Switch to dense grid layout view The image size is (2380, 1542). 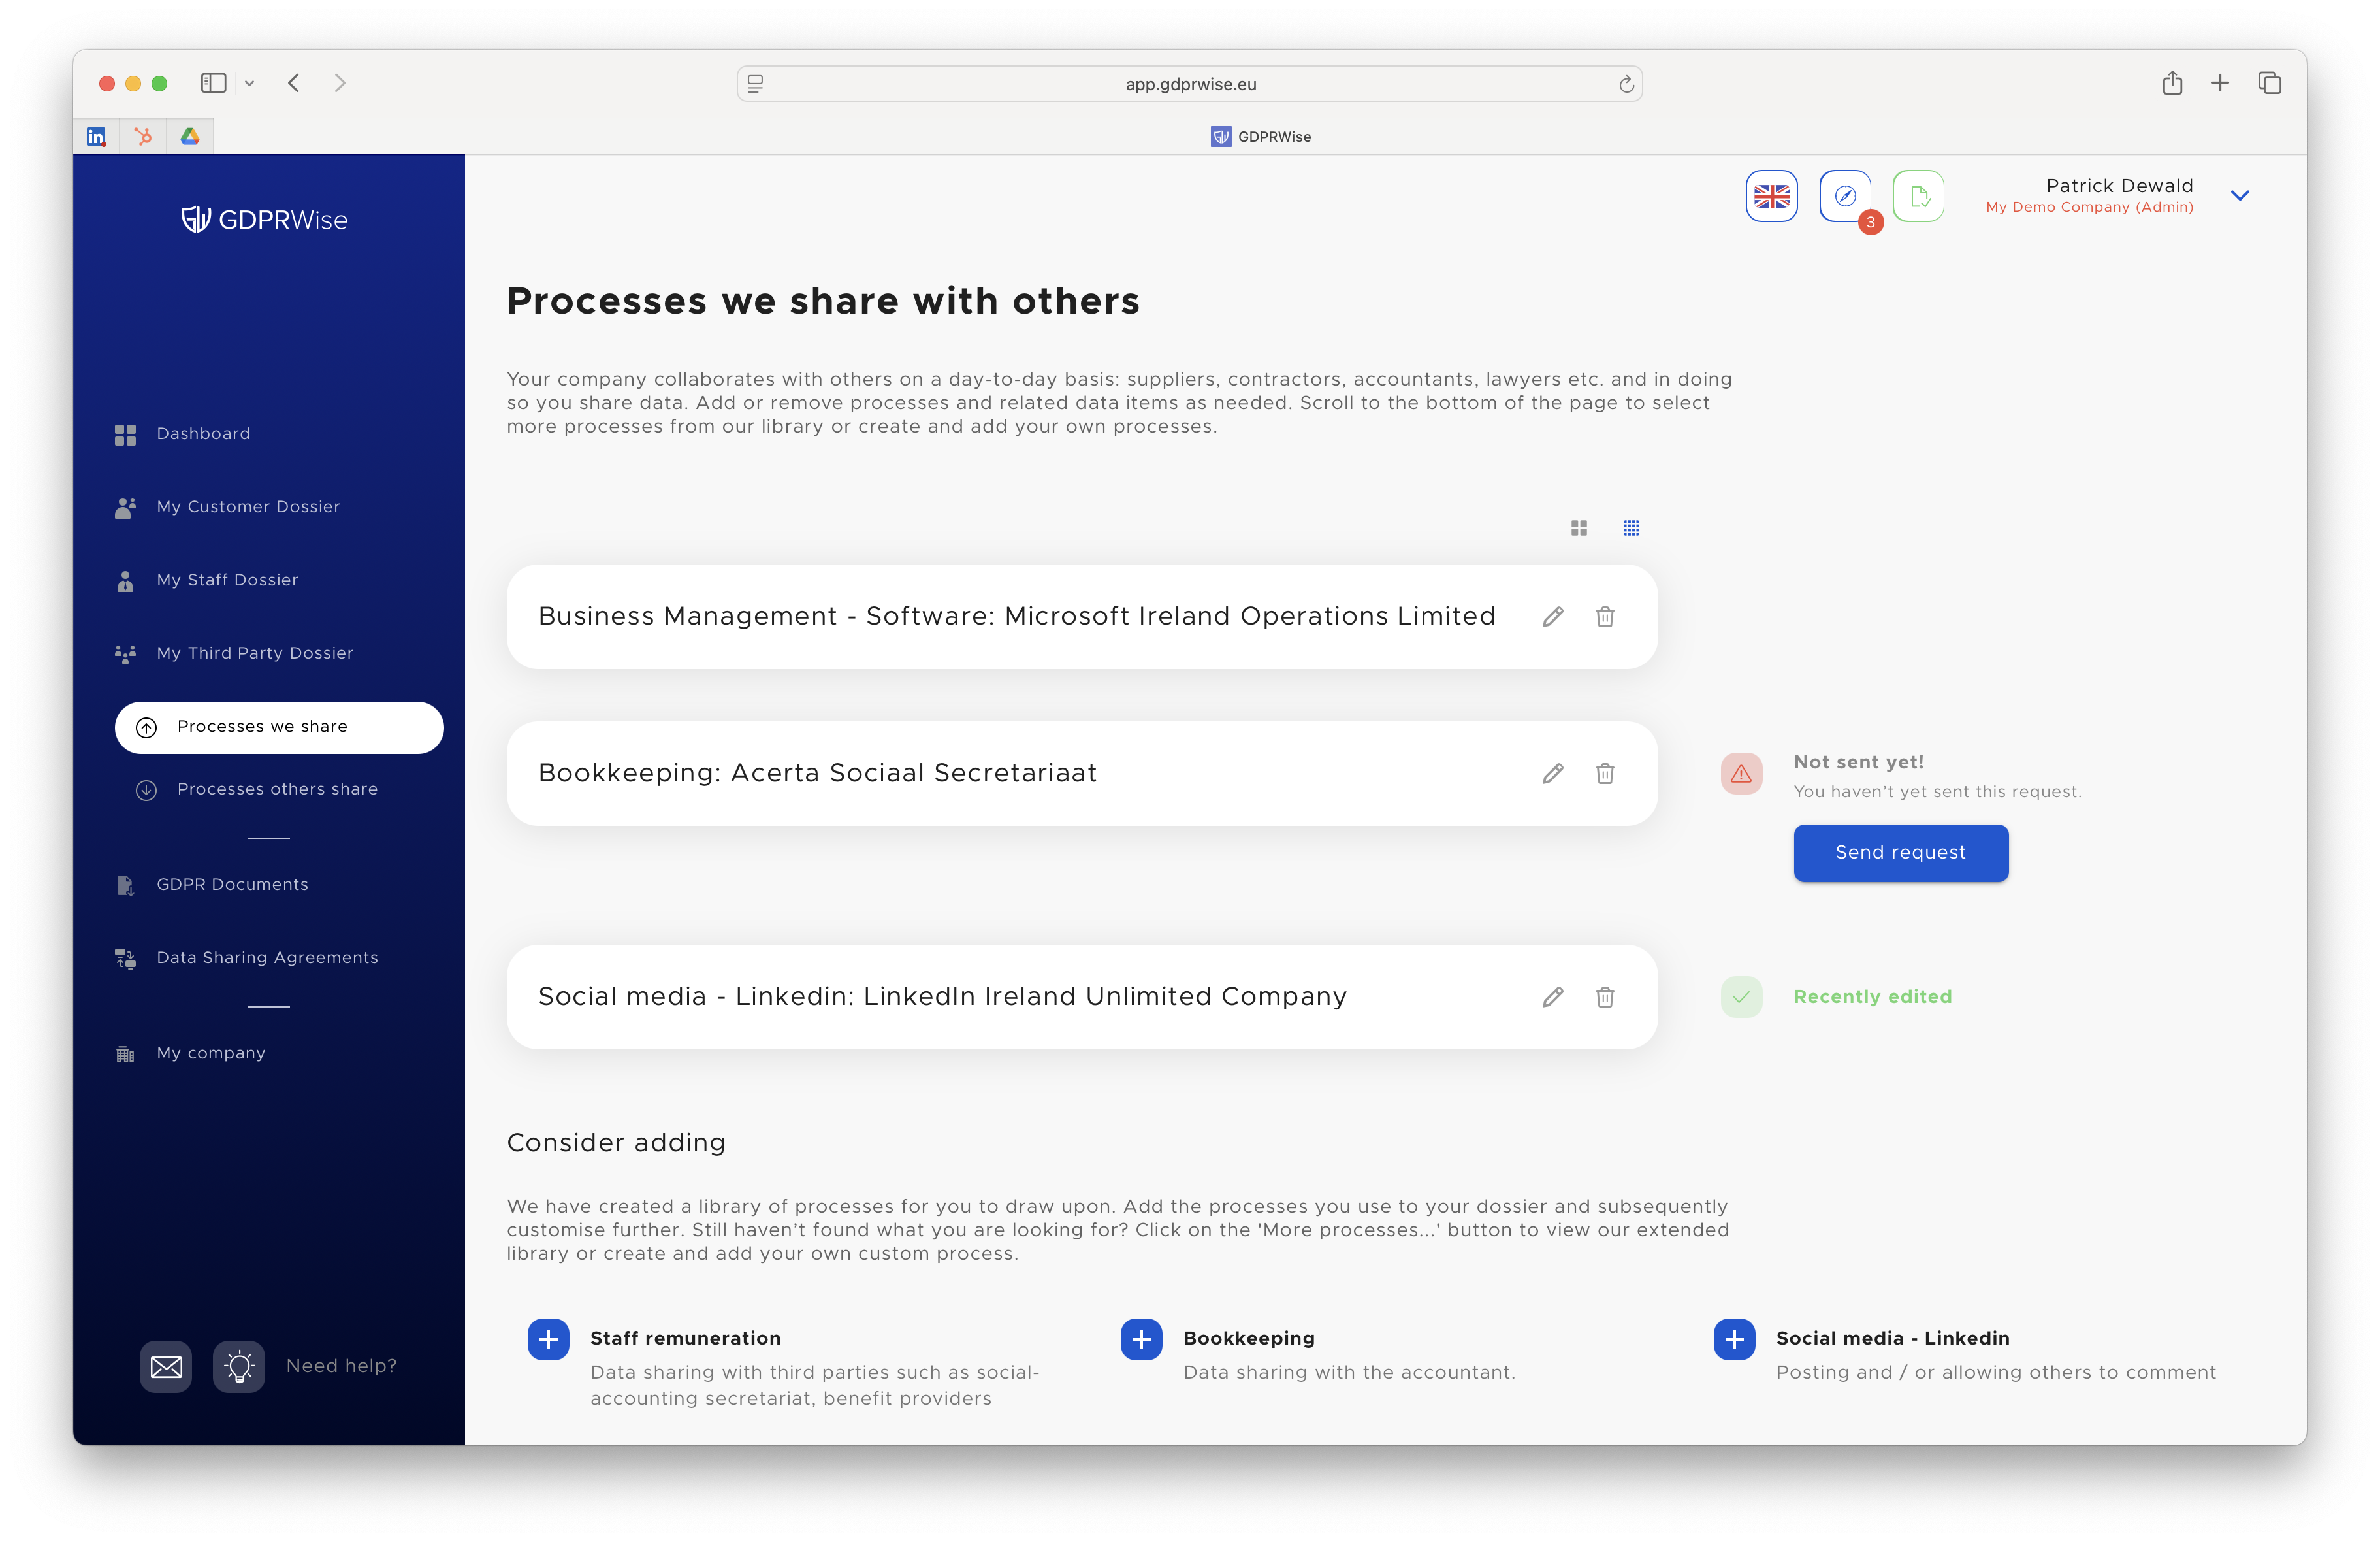coord(1632,527)
